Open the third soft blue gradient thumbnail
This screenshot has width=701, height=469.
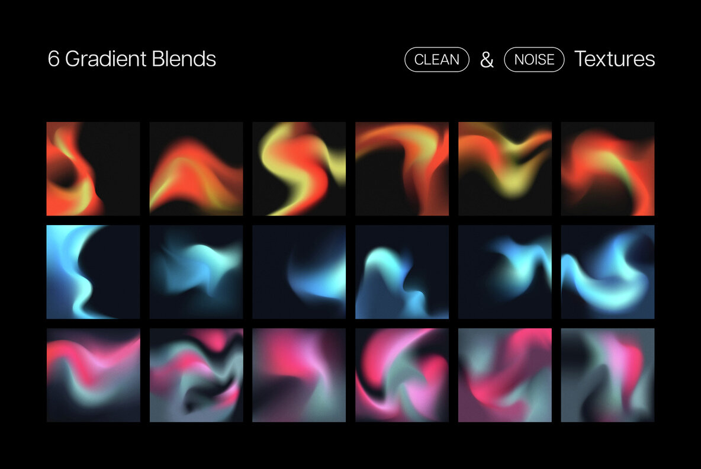298,271
